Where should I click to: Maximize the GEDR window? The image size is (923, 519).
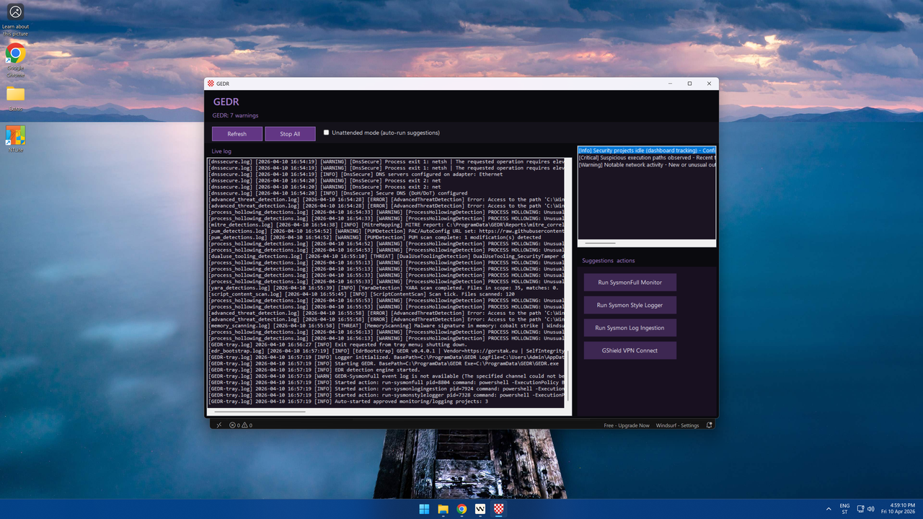click(x=689, y=84)
